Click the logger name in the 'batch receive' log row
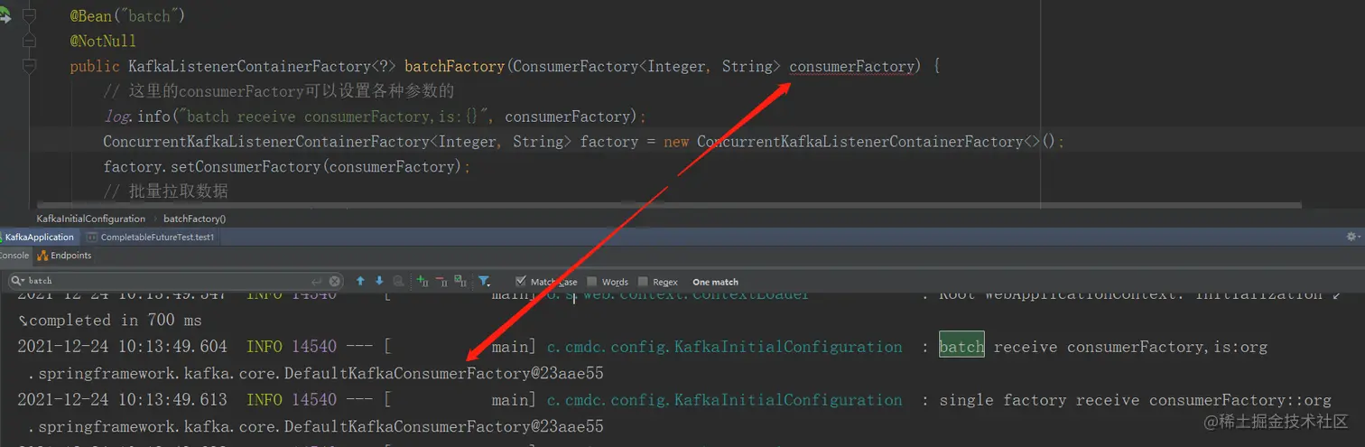Image resolution: width=1365 pixels, height=447 pixels. 724,347
